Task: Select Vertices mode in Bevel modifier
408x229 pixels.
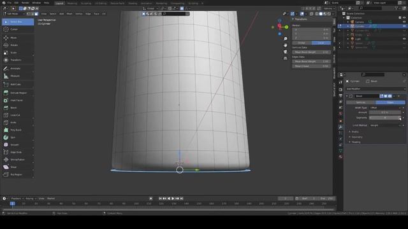Action: [361, 102]
